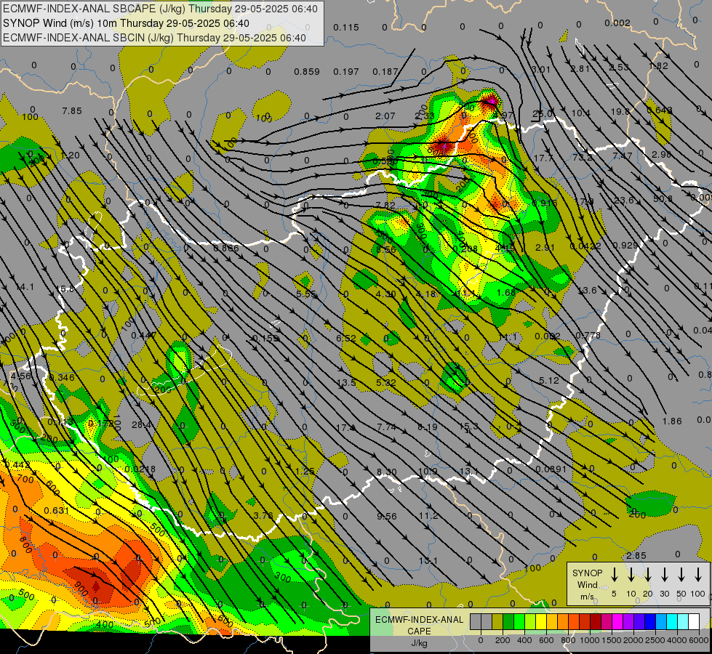Screen dimensions: 712x654
Task: Click the map value '15.3'
Action: pyautogui.click(x=468, y=426)
